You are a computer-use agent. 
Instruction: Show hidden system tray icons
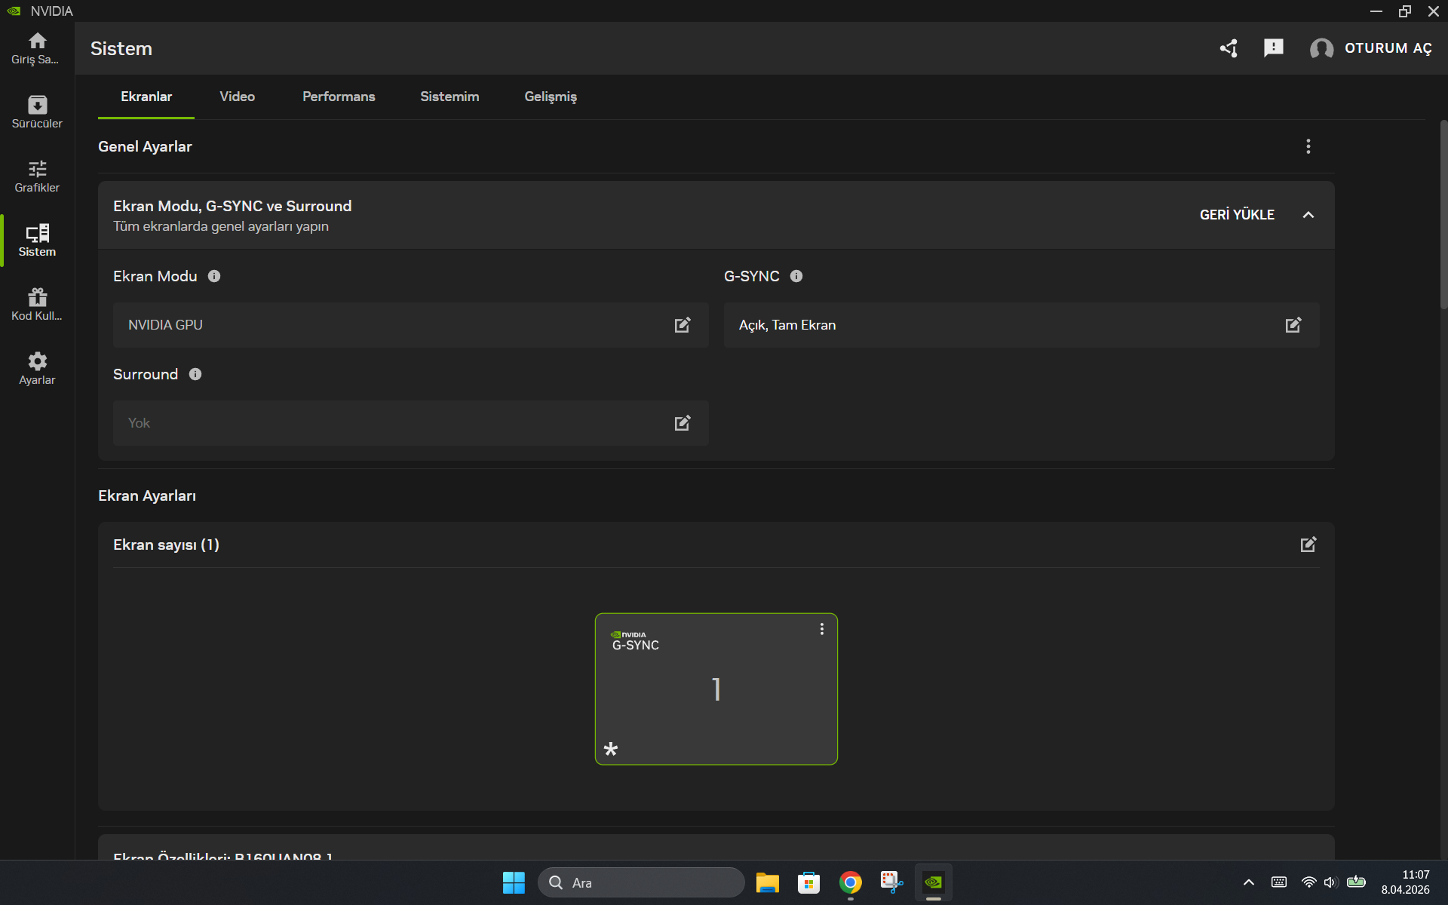1249,882
